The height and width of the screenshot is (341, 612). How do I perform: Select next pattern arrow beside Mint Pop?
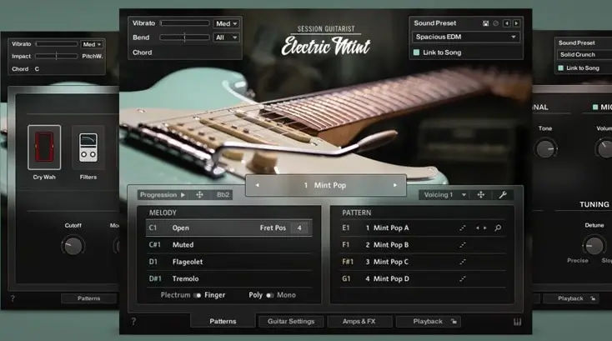[x=395, y=185]
